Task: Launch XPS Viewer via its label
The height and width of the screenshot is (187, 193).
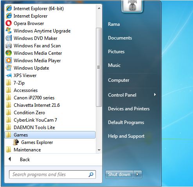Action: point(25,76)
